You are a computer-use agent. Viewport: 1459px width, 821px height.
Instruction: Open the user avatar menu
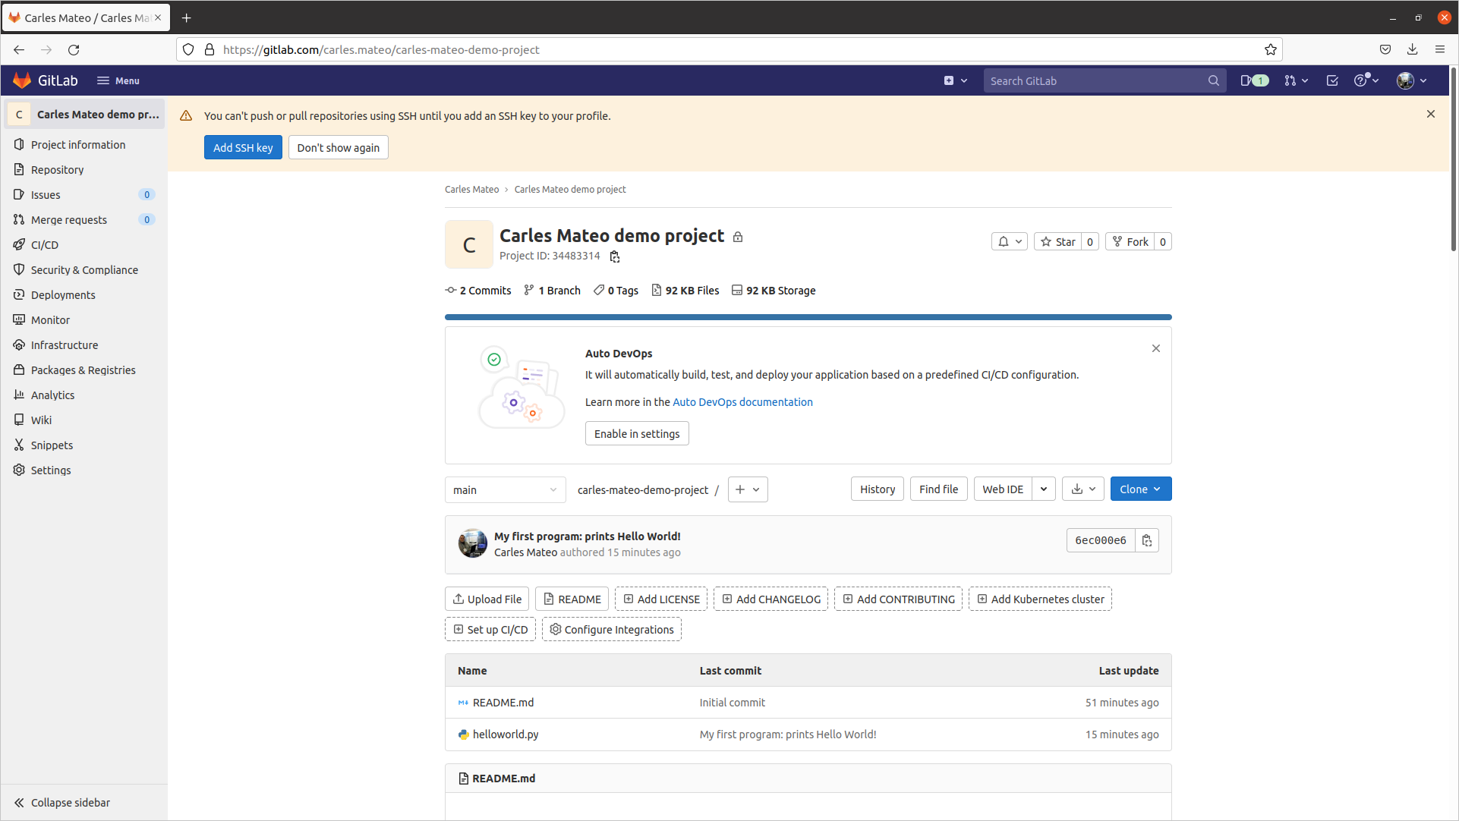coord(1412,80)
